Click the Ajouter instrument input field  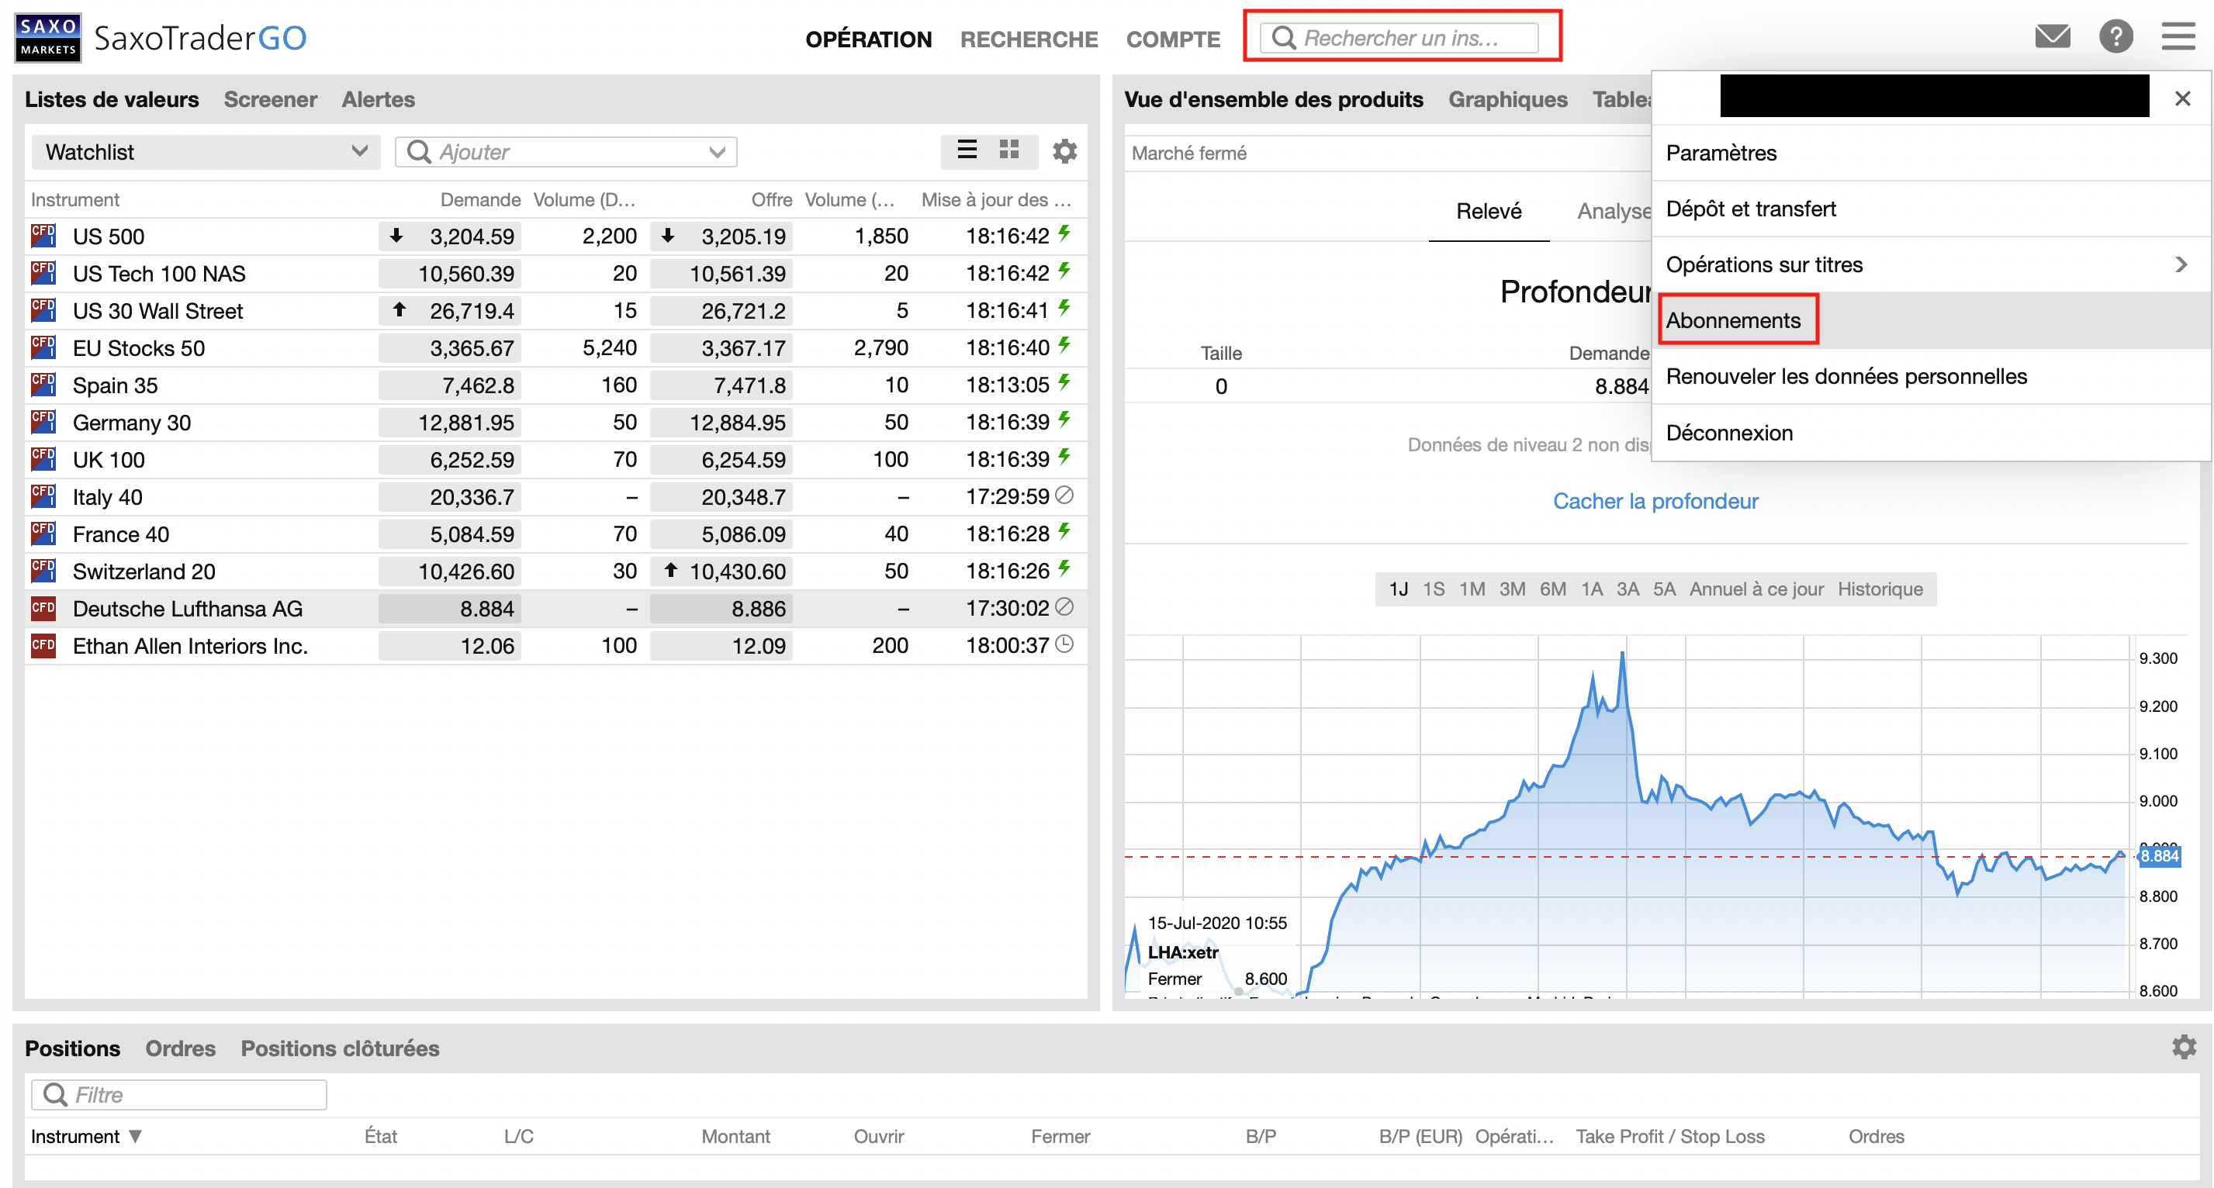click(x=566, y=151)
